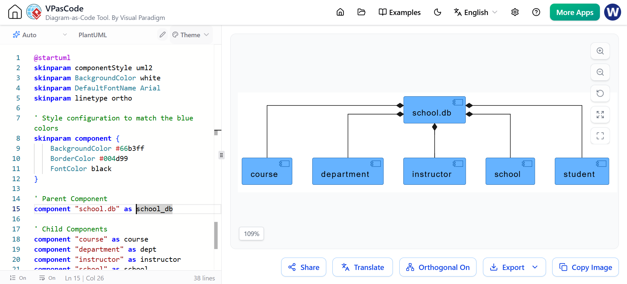Click the Share button
Screen dimensions: 627x284
point(304,267)
